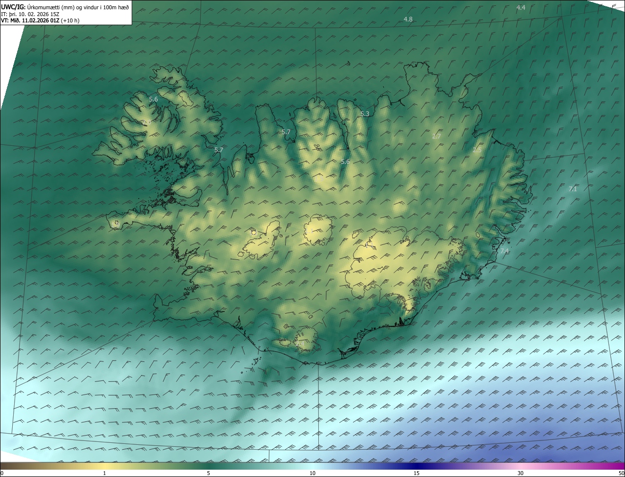Click the '15' tick label on the color scale
This screenshot has height=477, width=625.
(x=417, y=473)
